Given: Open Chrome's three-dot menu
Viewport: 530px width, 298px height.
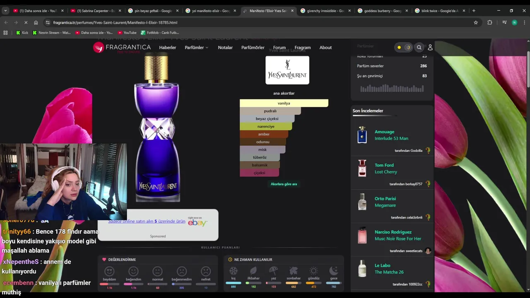Looking at the screenshot, I should tap(524, 22).
